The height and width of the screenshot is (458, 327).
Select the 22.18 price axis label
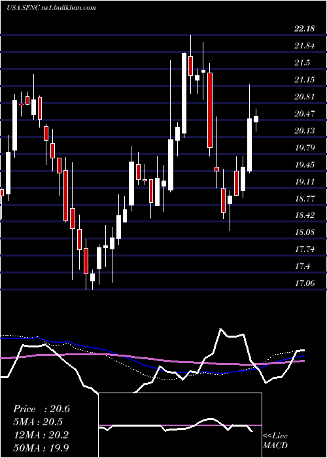[305, 29]
